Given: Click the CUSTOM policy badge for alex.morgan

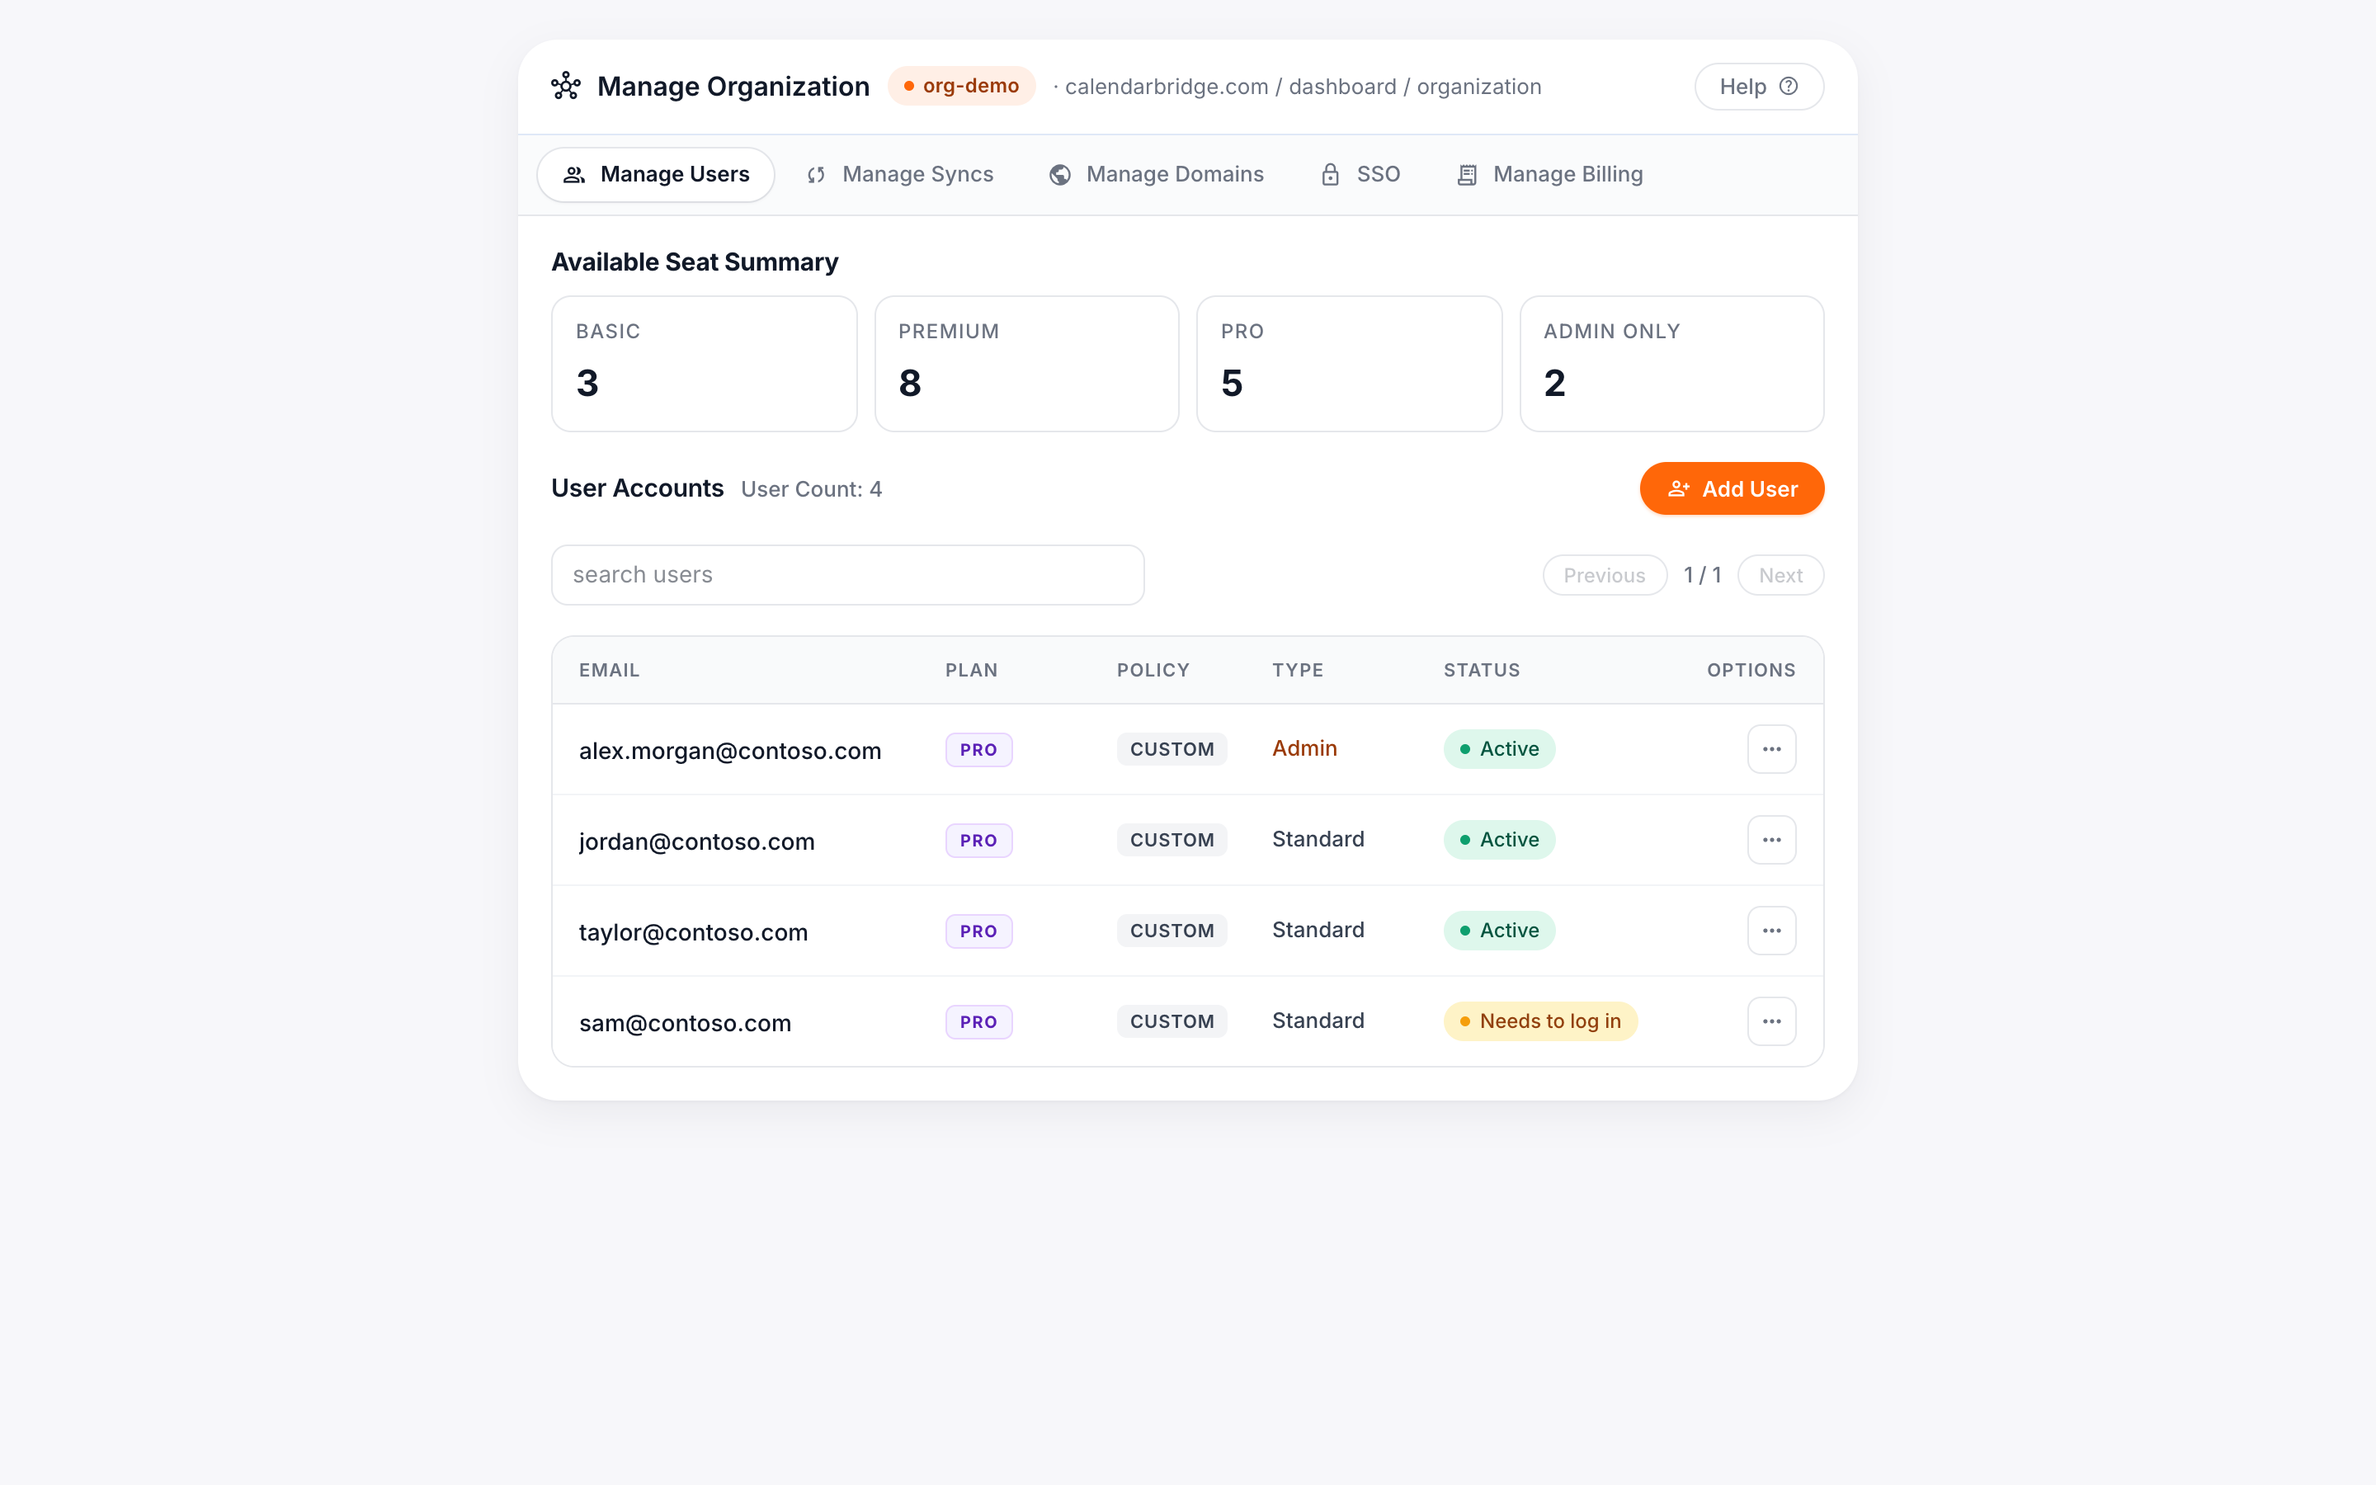Looking at the screenshot, I should point(1171,749).
